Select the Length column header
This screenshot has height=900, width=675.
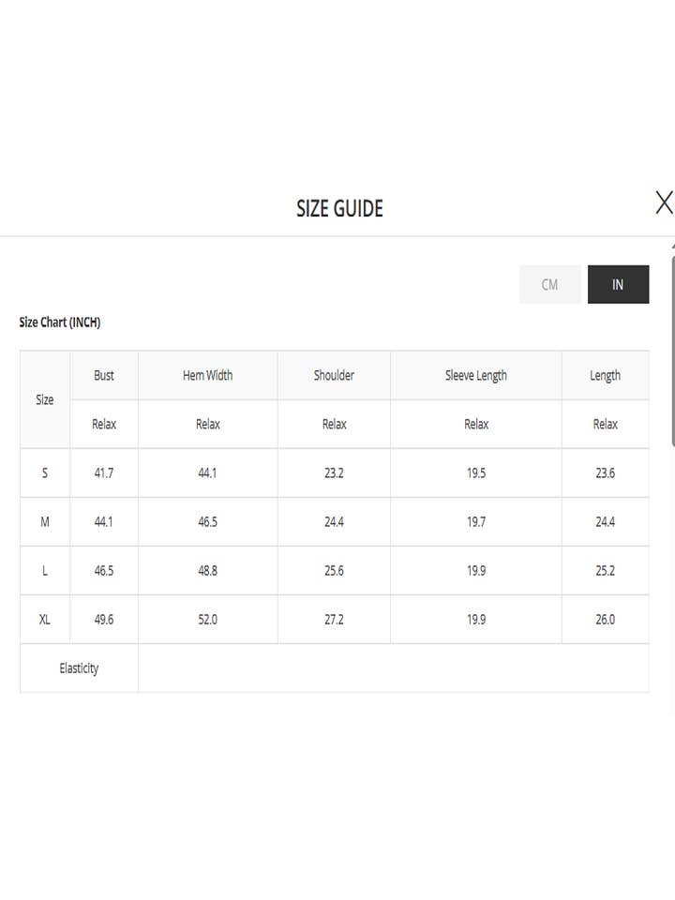[x=605, y=375]
